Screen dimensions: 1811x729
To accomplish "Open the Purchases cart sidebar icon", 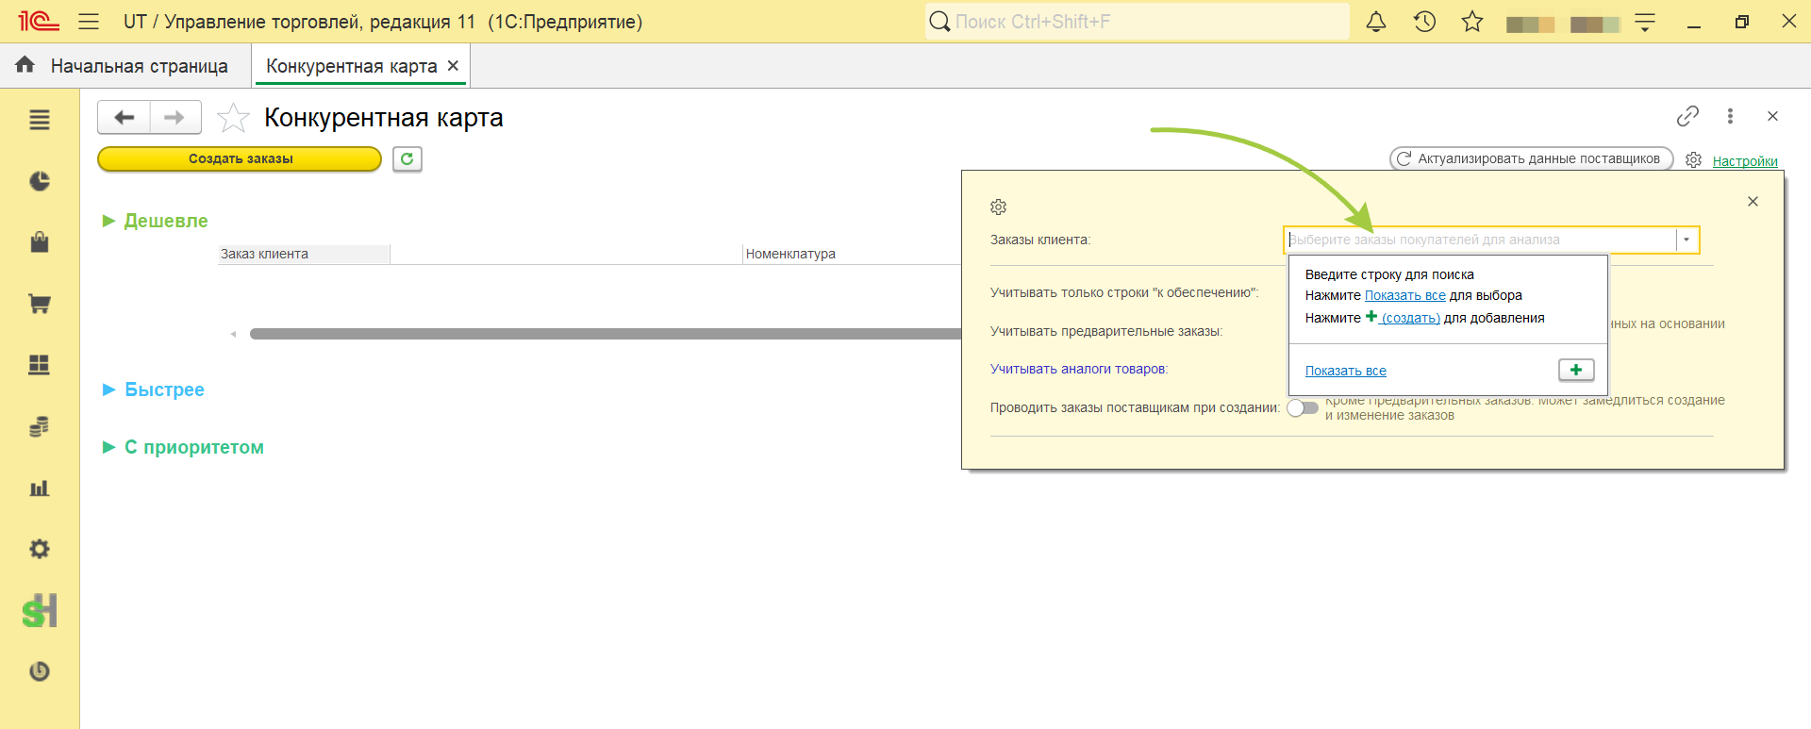I will point(40,304).
